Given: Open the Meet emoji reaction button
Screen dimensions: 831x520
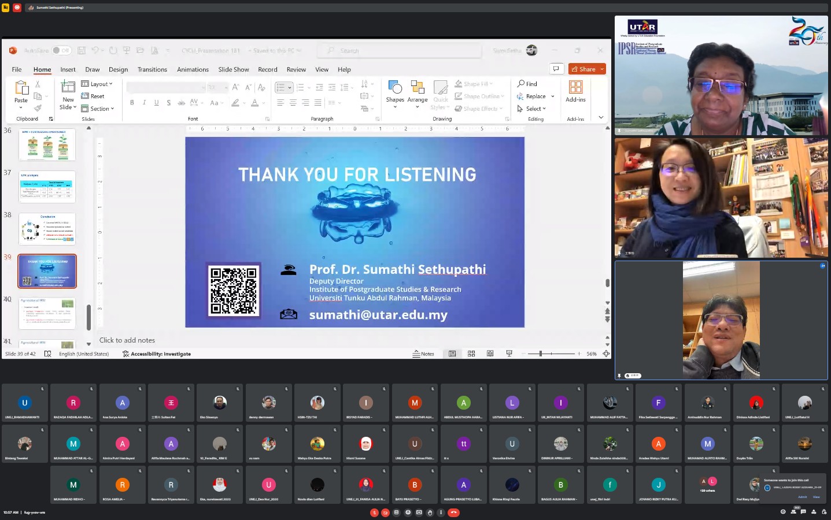Looking at the screenshot, I should (408, 512).
